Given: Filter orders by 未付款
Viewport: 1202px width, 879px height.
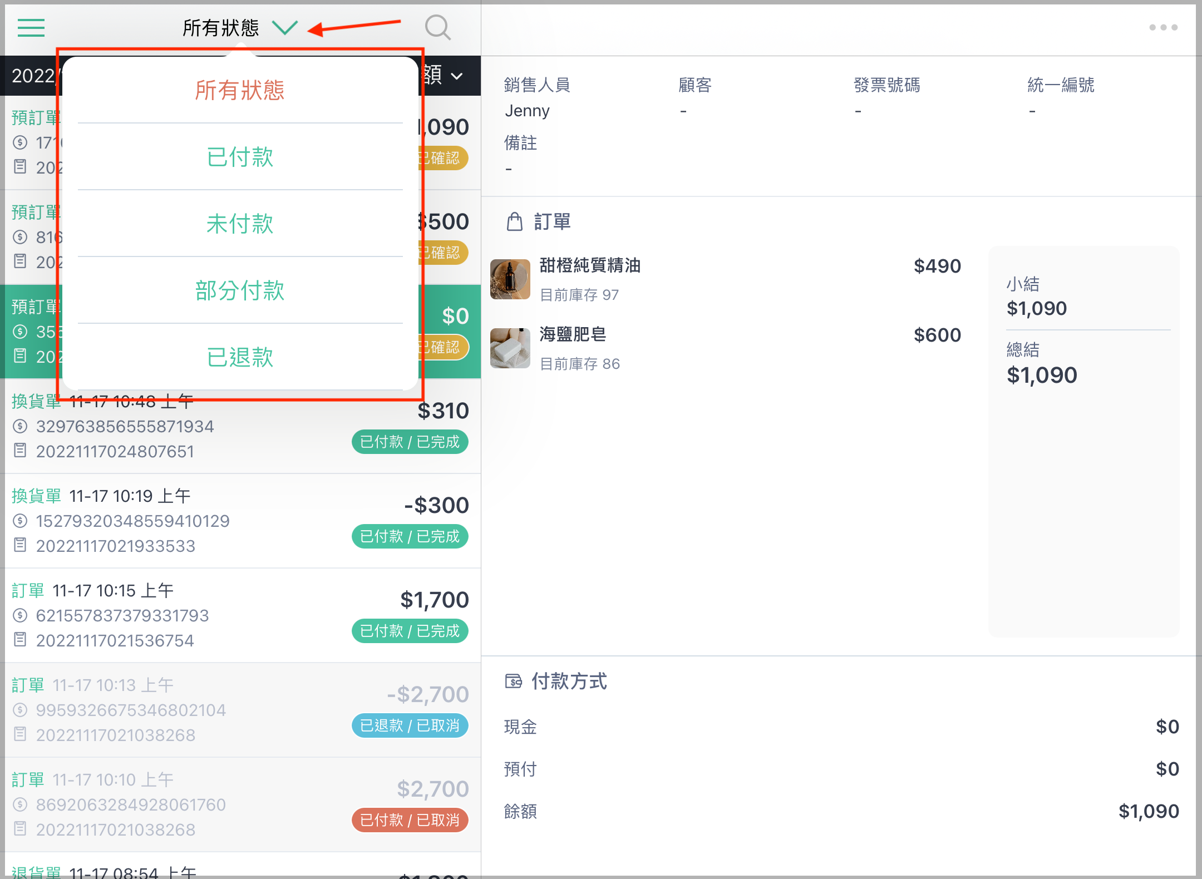Looking at the screenshot, I should 240,224.
